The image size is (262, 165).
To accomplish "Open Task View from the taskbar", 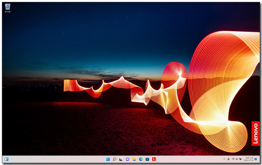I will click(121, 159).
